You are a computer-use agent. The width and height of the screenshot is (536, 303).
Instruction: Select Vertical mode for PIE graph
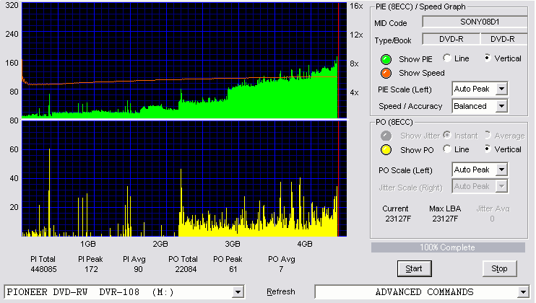click(488, 58)
